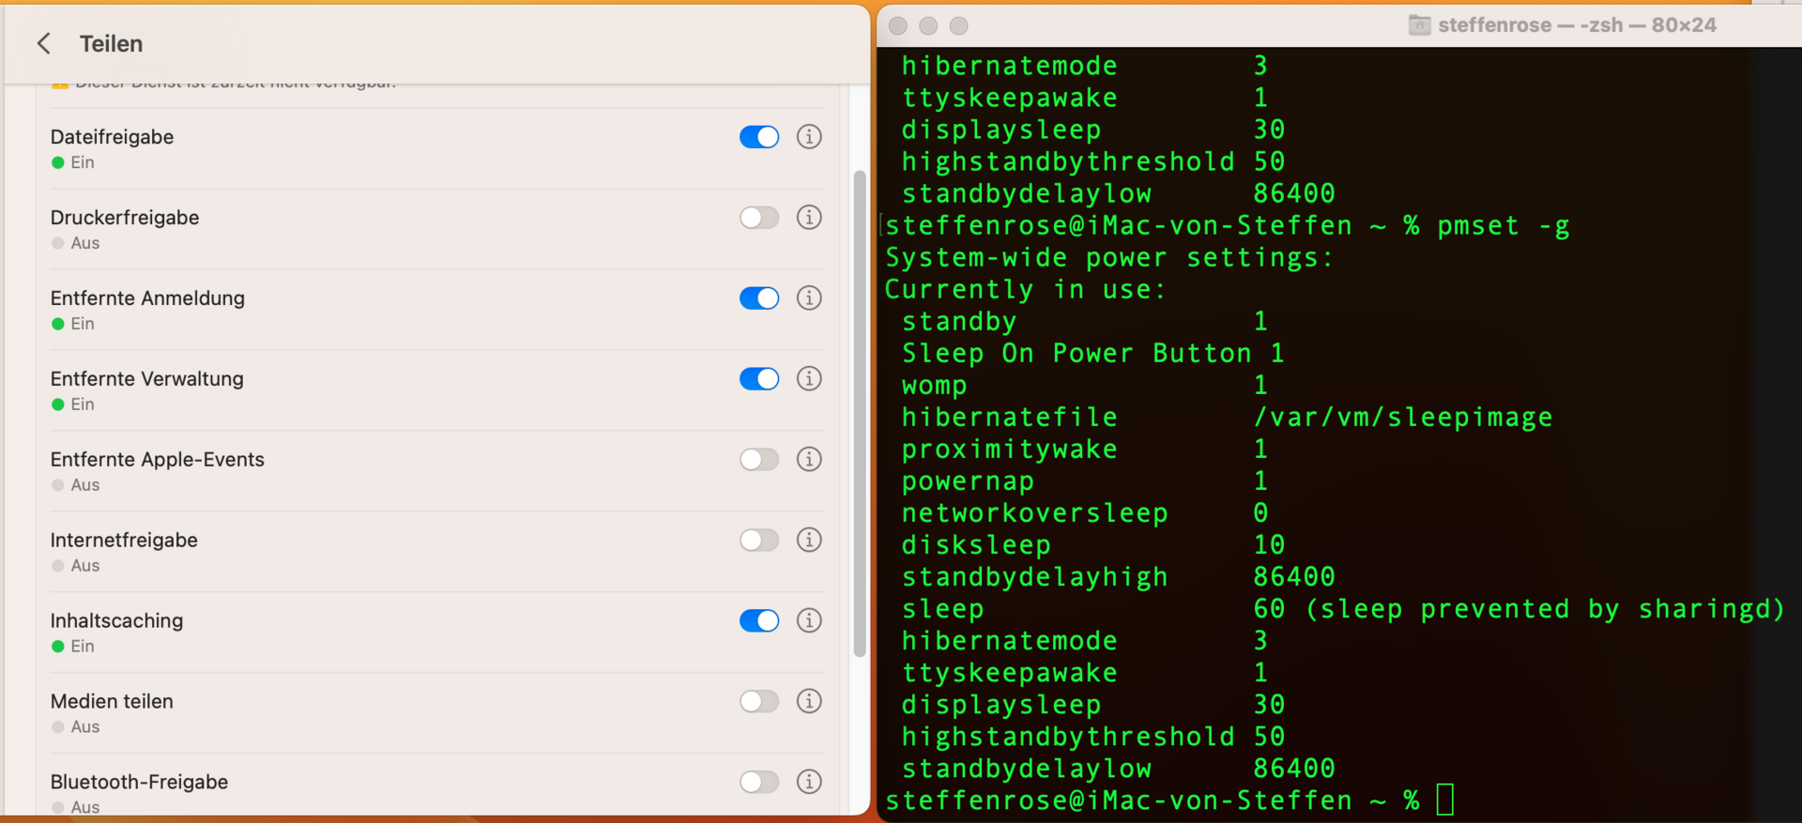Go back from Teilen settings
The width and height of the screenshot is (1802, 823).
pyautogui.click(x=43, y=43)
